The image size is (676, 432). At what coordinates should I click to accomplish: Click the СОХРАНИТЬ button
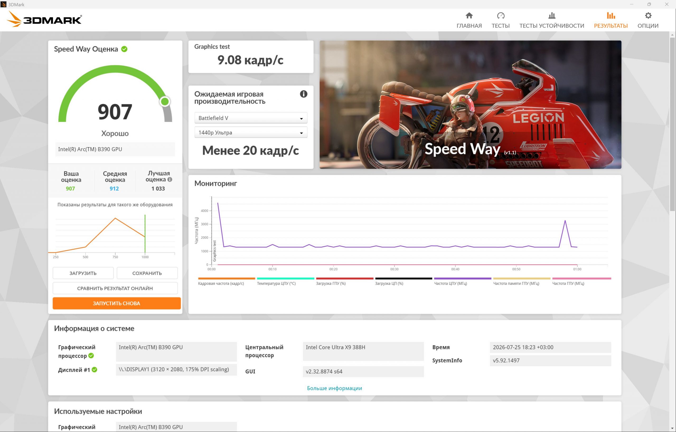147,273
